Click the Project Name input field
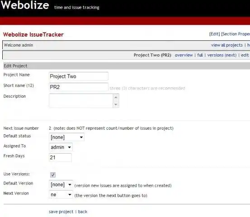Viewport: 250px width, 217px height. [x=79, y=76]
